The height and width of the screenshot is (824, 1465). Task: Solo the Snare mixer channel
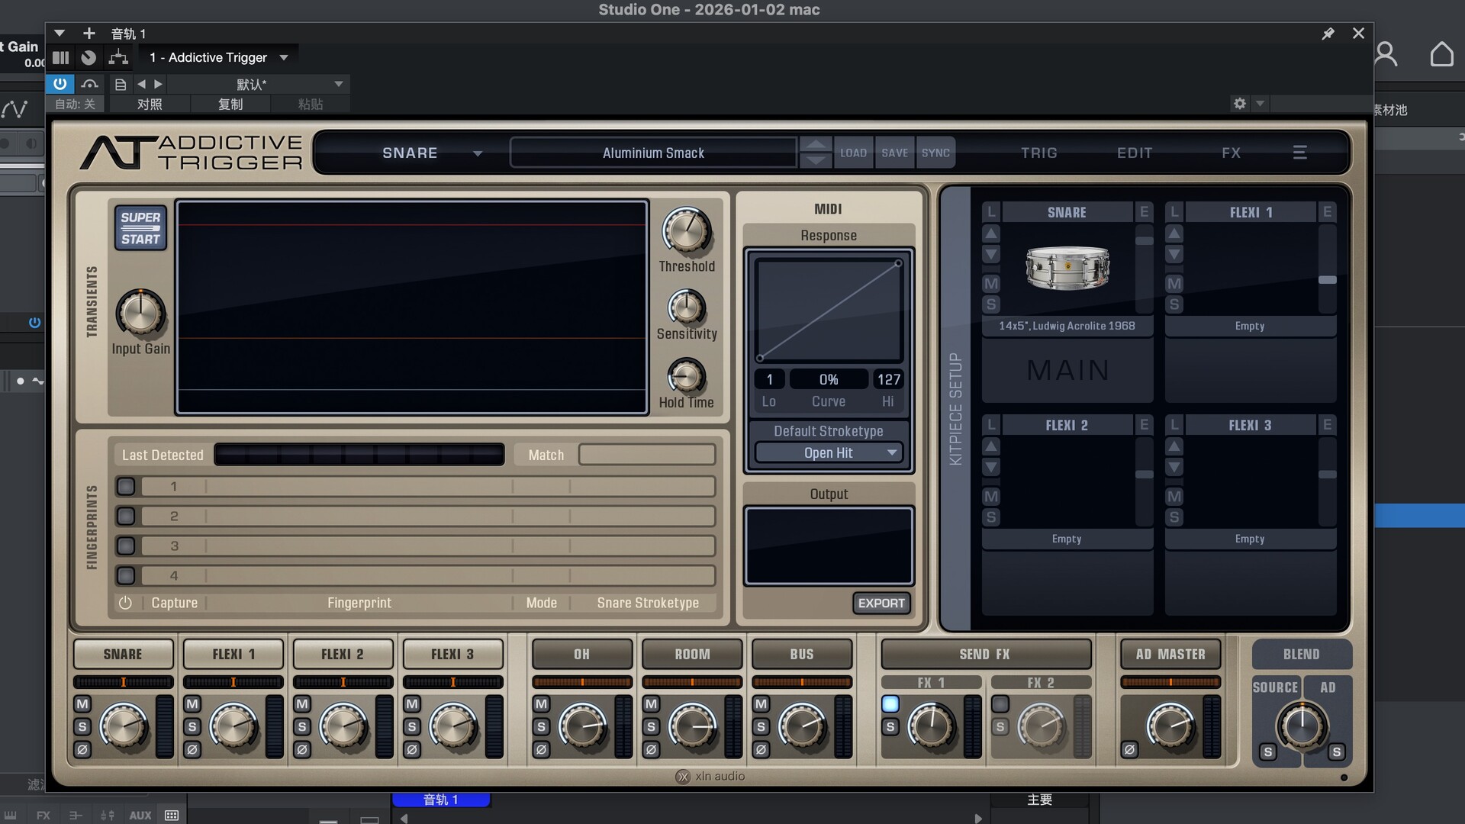click(82, 726)
